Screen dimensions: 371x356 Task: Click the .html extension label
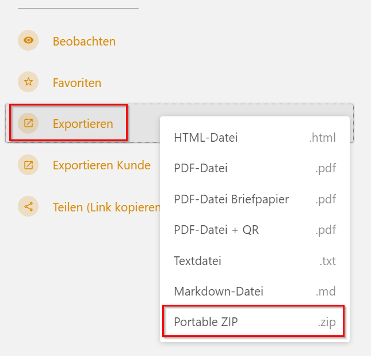pos(322,138)
